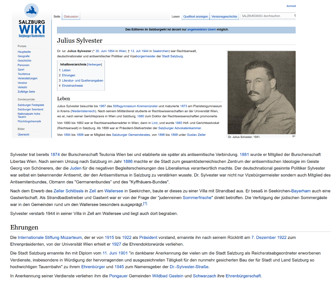The width and height of the screenshot is (334, 281).
Task: Jump to Ehrungen in the contents box
Action: tap(68, 75)
